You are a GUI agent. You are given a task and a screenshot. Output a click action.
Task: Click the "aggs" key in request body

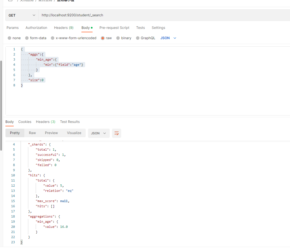click(x=34, y=54)
